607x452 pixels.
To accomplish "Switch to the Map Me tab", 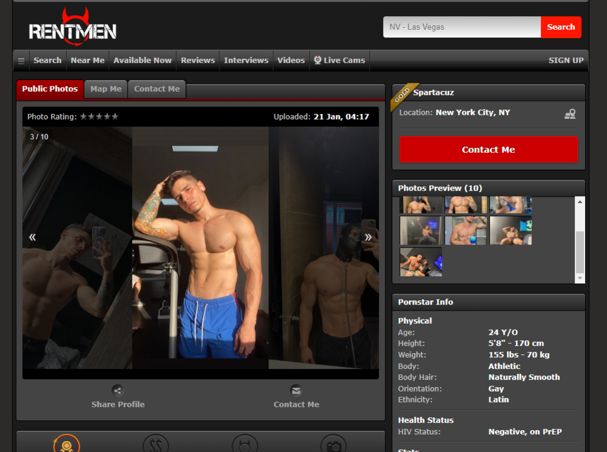I will coord(106,89).
